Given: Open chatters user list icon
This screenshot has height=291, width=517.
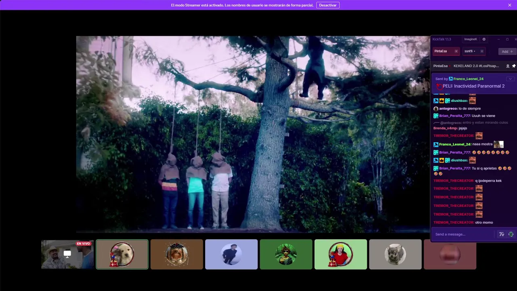Looking at the screenshot, I should (508, 66).
